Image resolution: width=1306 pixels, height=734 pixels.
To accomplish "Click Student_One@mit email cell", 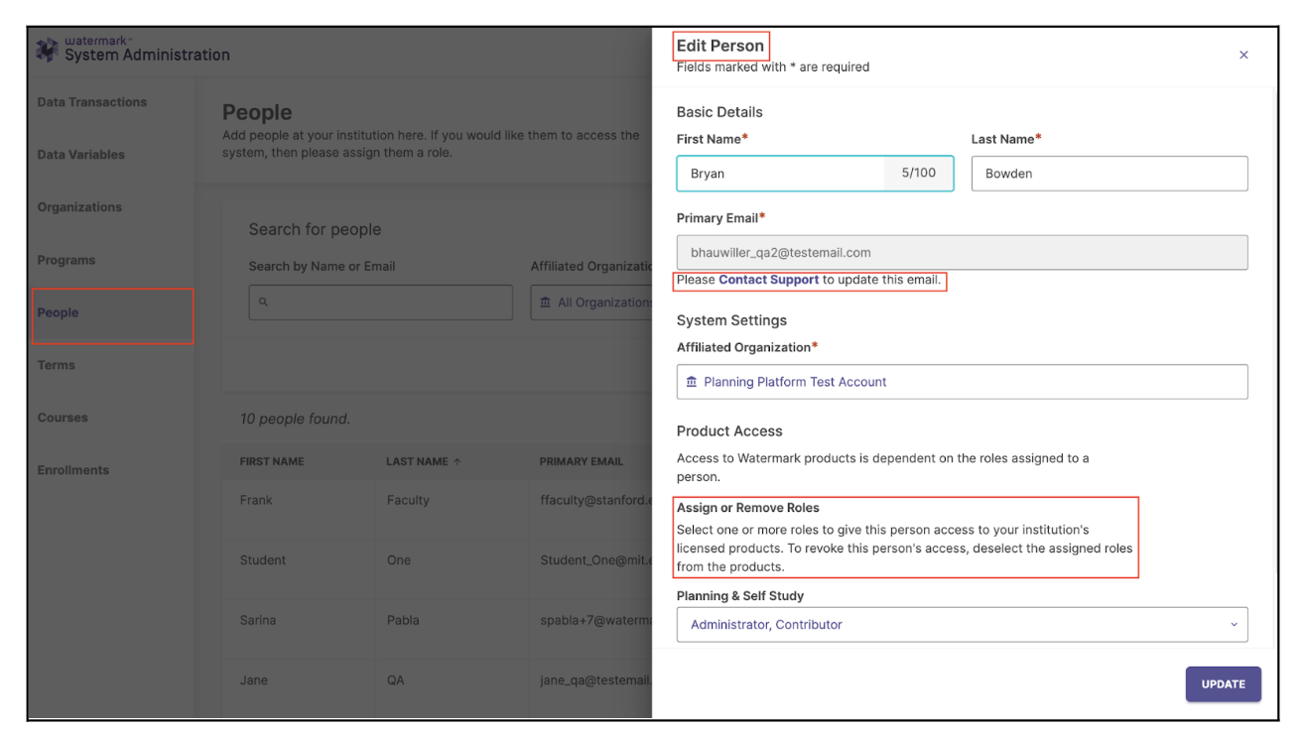I will (x=595, y=560).
